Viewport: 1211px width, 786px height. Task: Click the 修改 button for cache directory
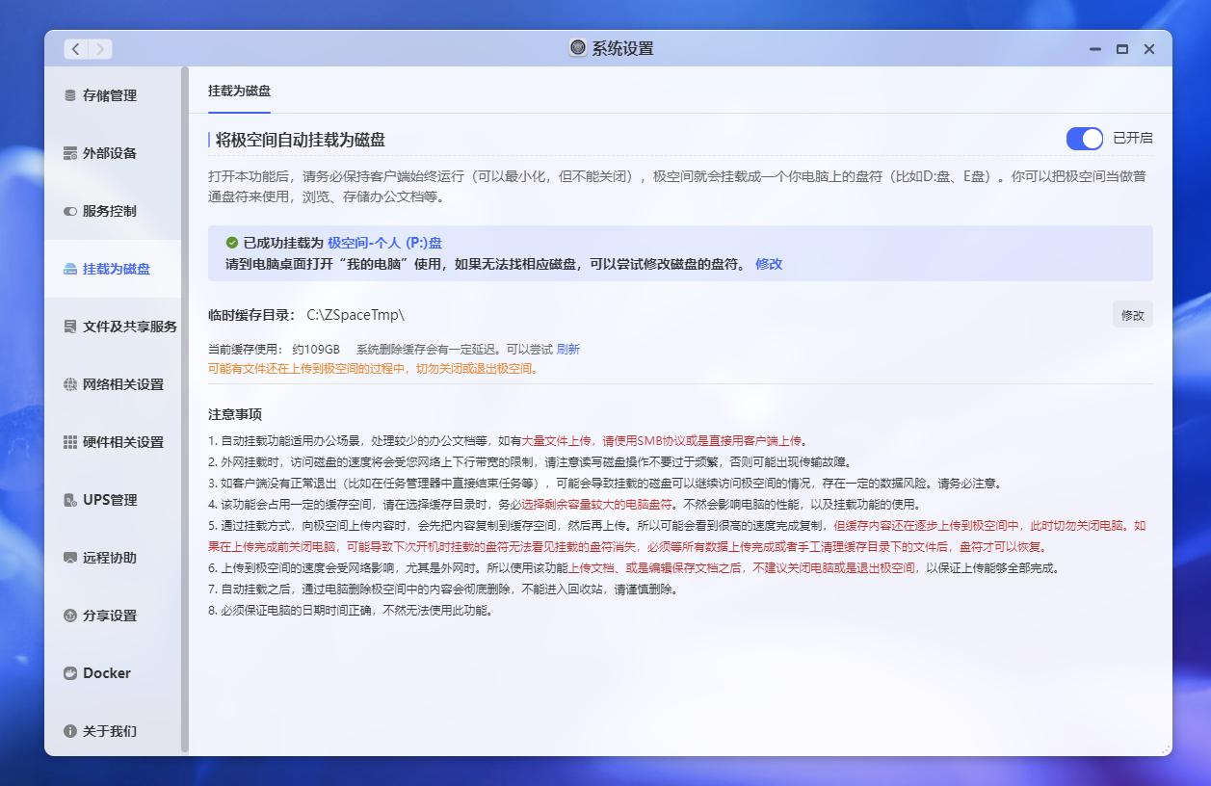pos(1132,314)
